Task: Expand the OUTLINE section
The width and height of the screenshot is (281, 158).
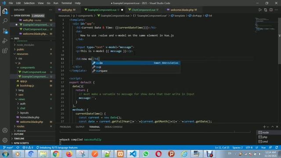Action: coord(18,134)
